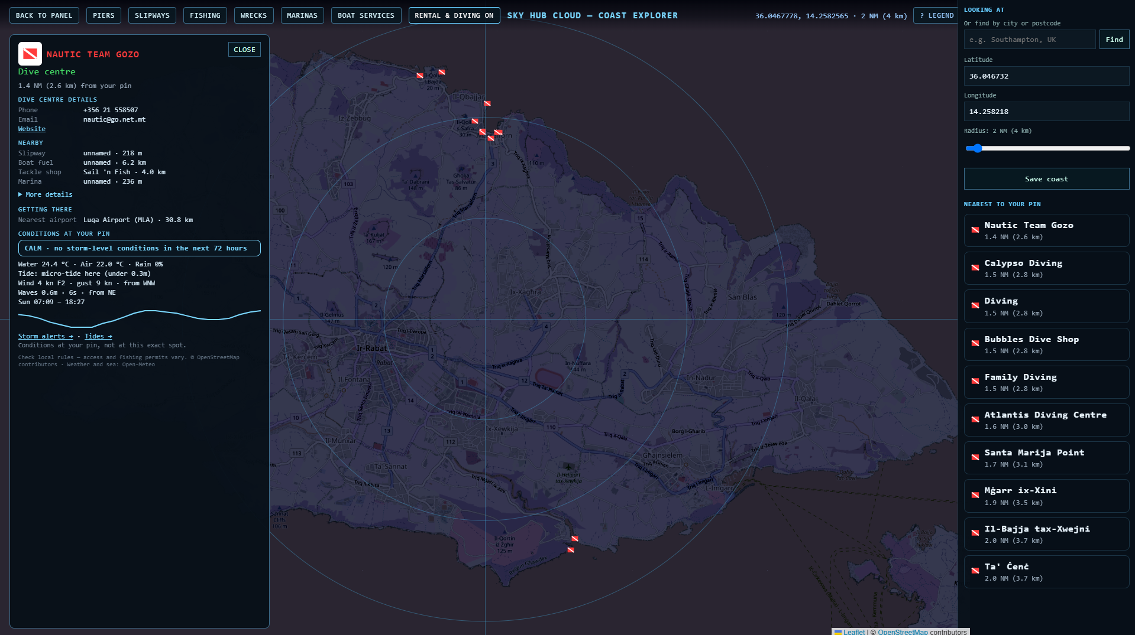Toggle the Slipways layer filter
1135x635 pixels.
click(152, 15)
